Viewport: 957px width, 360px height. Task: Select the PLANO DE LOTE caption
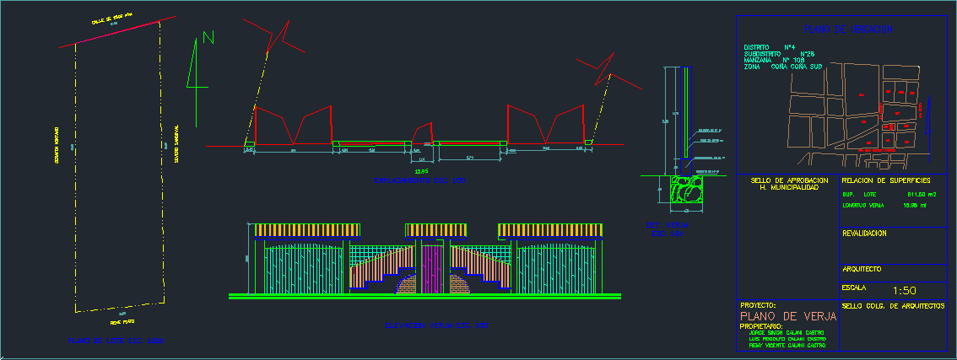click(x=116, y=341)
